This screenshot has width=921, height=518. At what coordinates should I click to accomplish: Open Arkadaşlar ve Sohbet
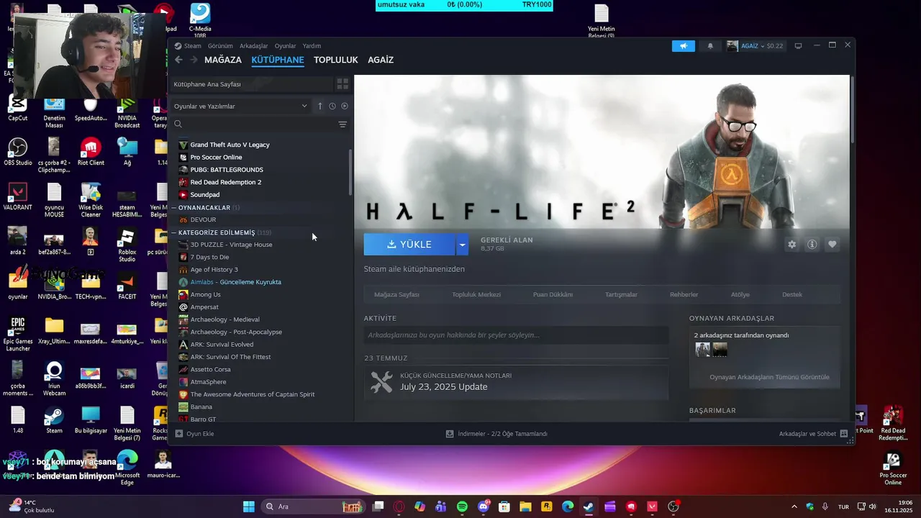812,434
